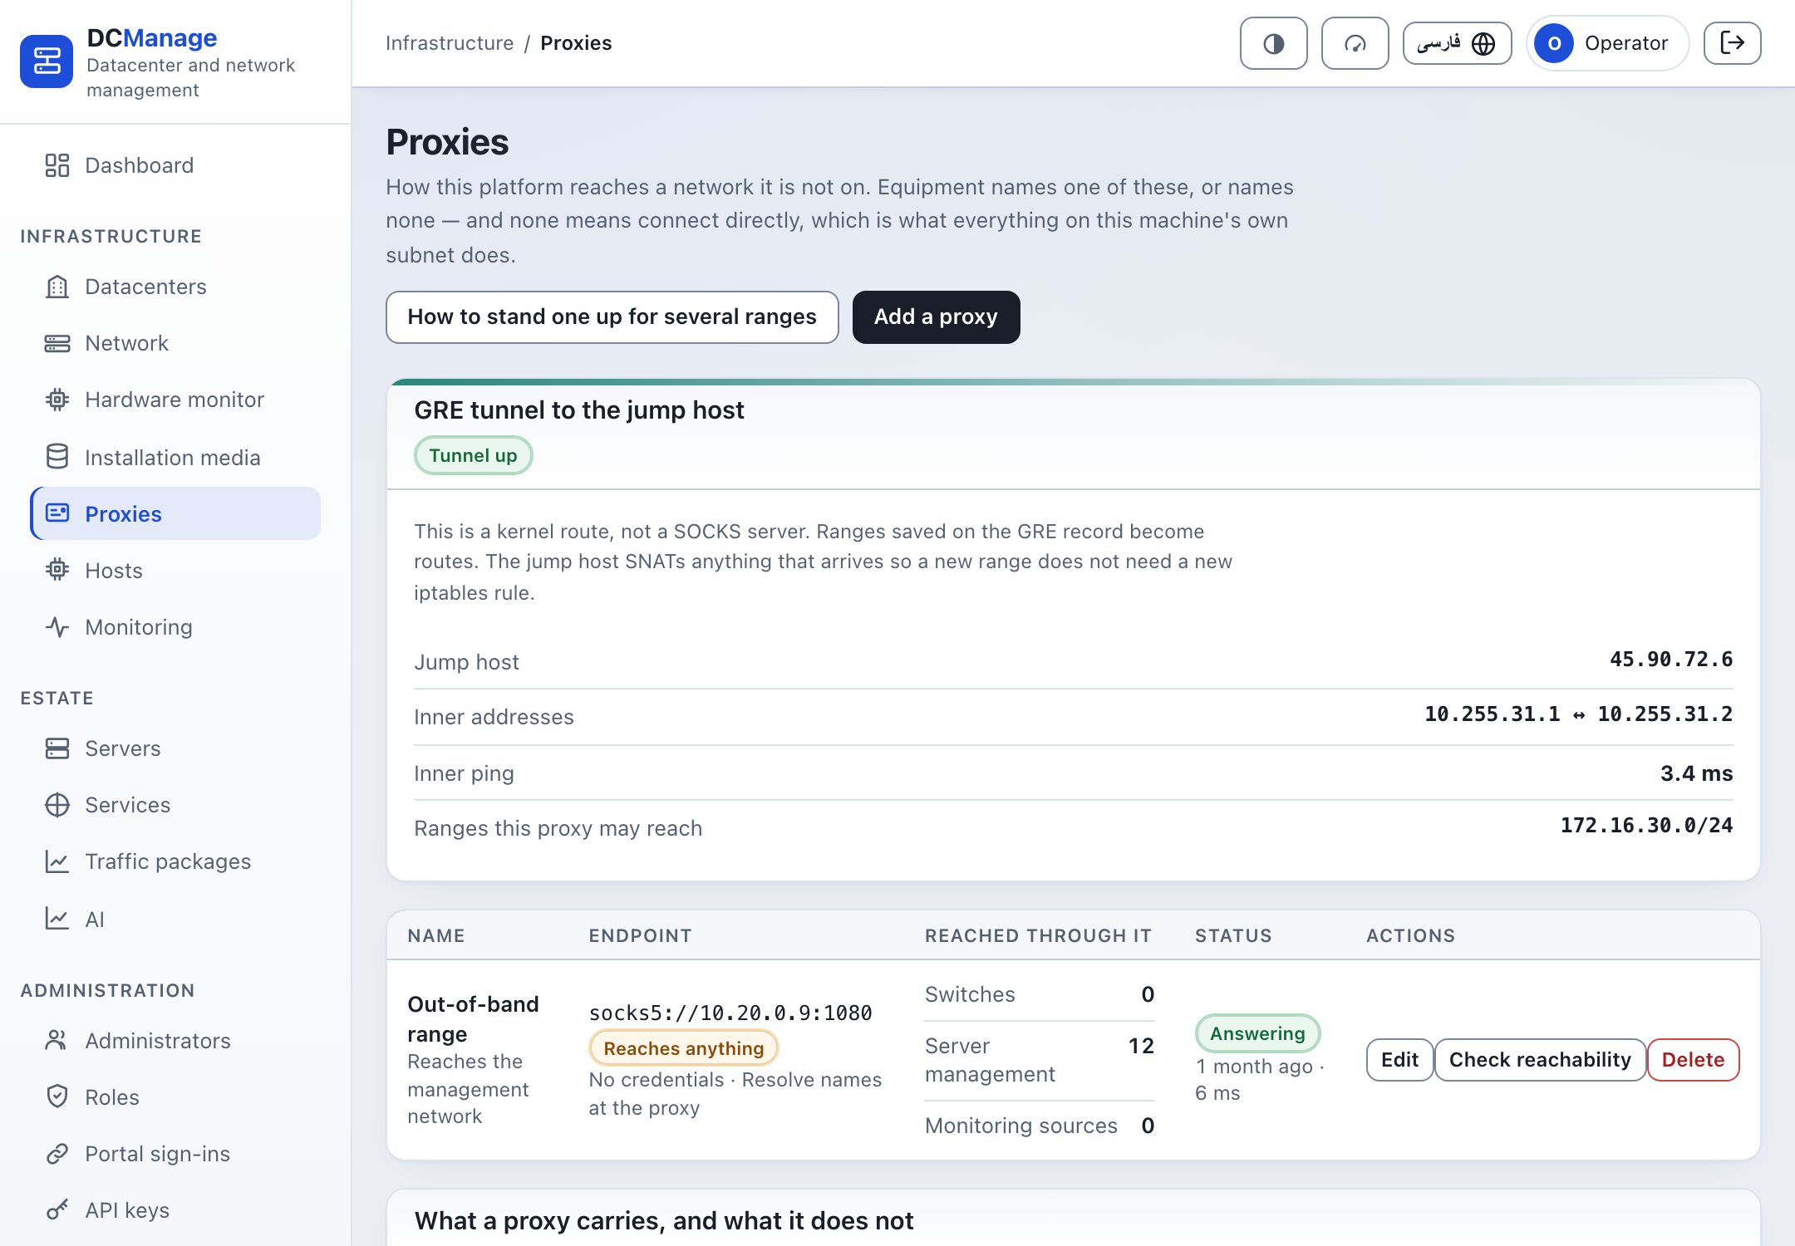
Task: Click the Tunnel up status badge
Action: [473, 455]
